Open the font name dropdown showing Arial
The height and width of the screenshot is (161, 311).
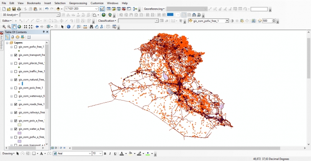[90, 153]
